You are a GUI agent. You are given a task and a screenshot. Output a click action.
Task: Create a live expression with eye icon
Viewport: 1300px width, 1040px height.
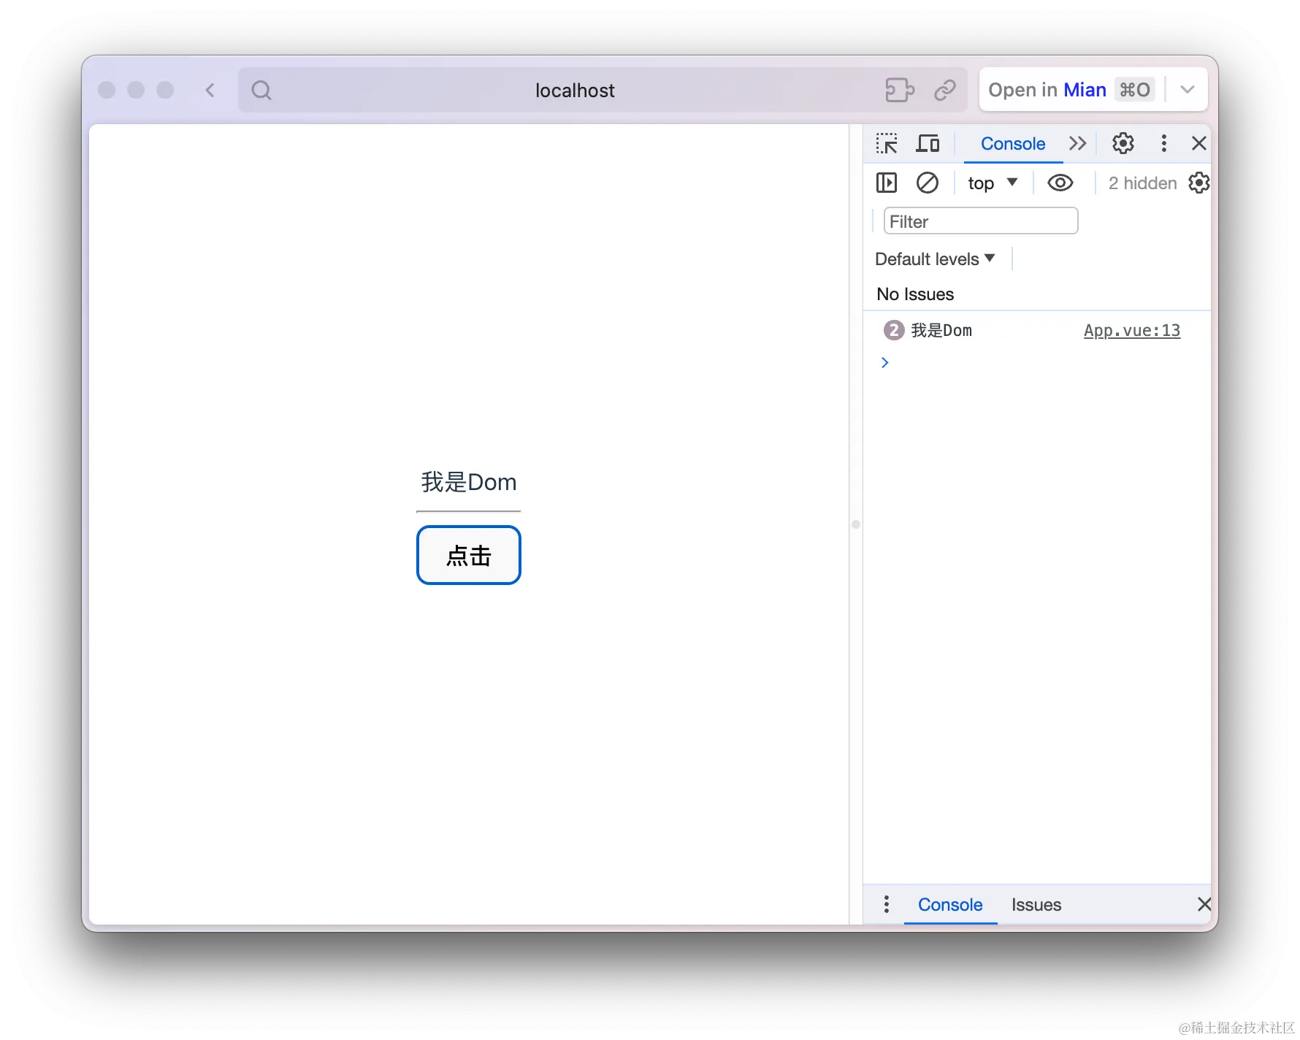point(1060,183)
